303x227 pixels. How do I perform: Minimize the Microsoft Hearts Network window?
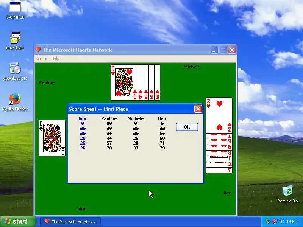[x=214, y=50]
